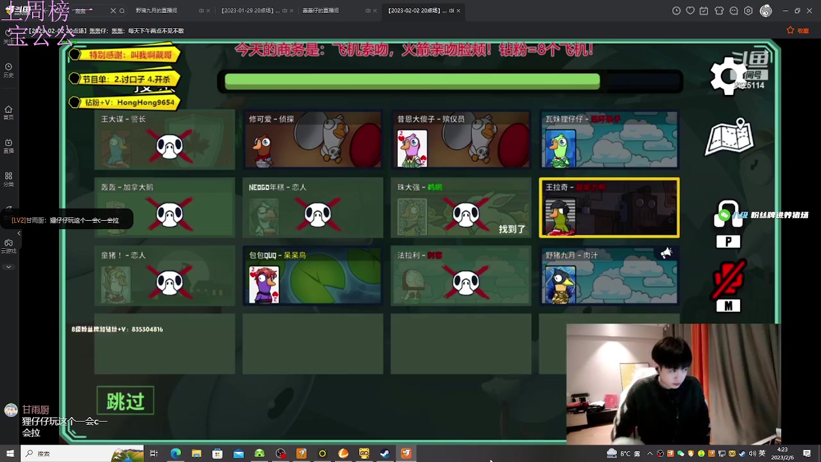Select player card 瓦妹狸仔仔
This screenshot has width=821, height=462.
coord(609,140)
